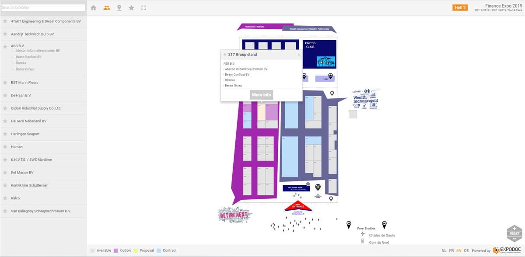Image resolution: width=525 pixels, height=257 pixels.
Task: Click the Gare du Nord shuttle text
Action: (x=379, y=243)
